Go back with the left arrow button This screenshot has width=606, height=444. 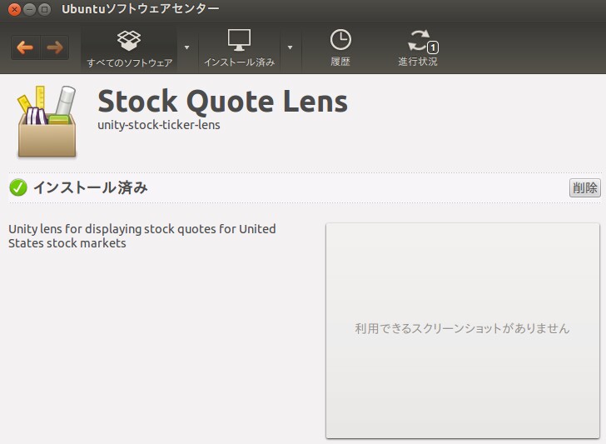pyautogui.click(x=26, y=47)
